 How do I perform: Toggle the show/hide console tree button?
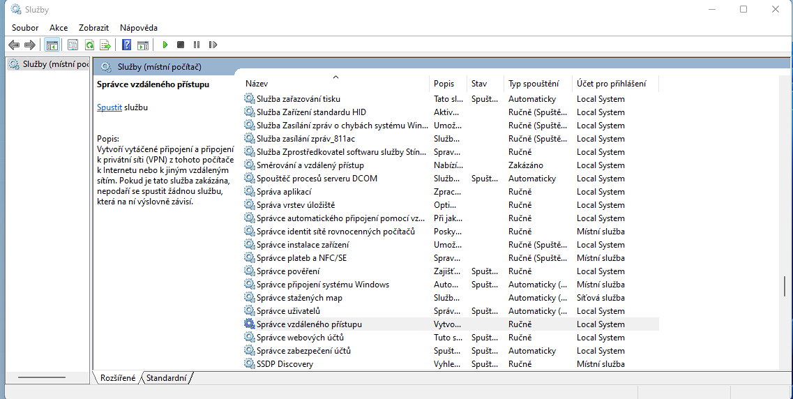tap(52, 45)
